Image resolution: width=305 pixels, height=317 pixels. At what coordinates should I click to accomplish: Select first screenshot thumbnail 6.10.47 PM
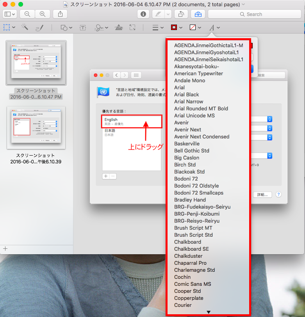tap(36, 63)
